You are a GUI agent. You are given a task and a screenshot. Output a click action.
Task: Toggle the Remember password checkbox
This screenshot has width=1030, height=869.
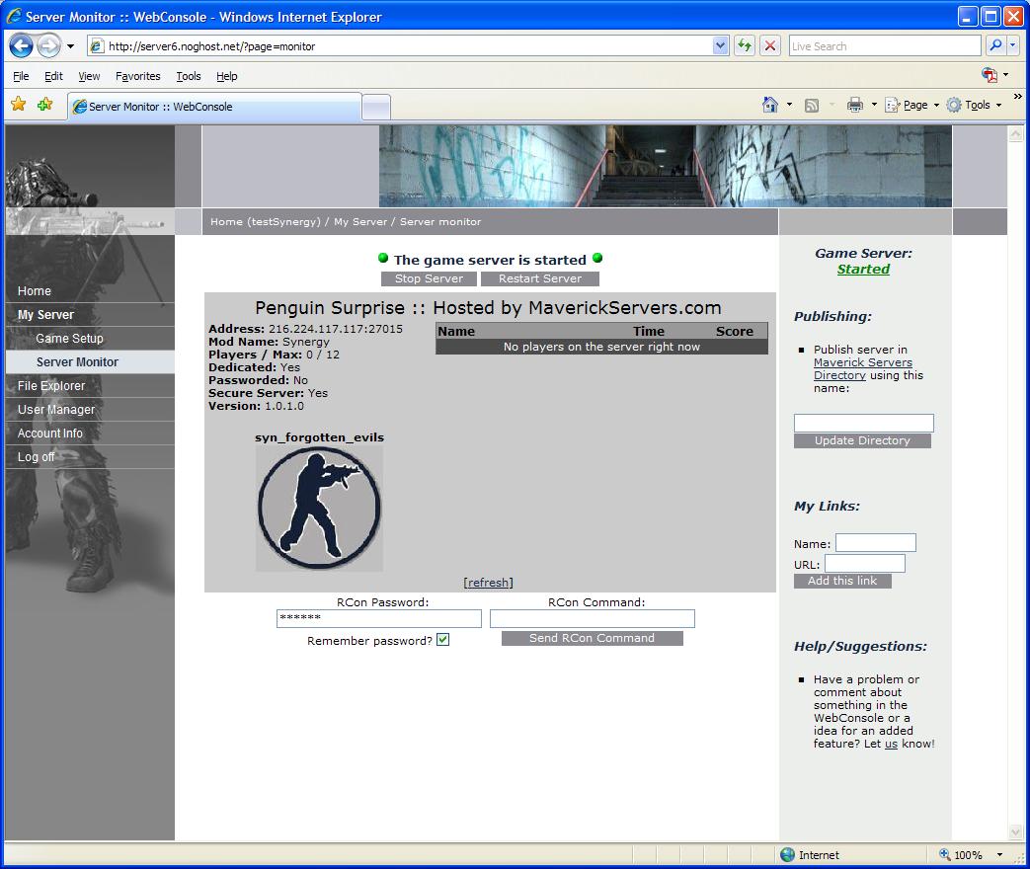tap(442, 640)
